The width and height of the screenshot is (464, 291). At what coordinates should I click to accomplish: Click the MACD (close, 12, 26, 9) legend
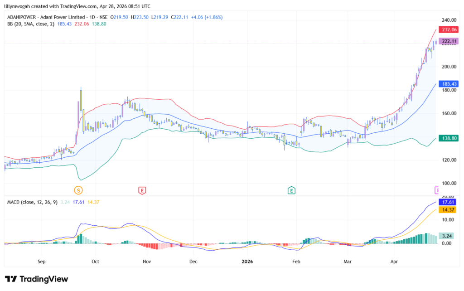[x=31, y=202]
